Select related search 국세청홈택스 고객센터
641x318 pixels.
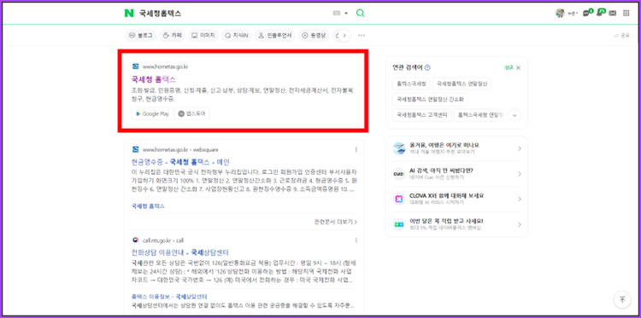(x=422, y=115)
